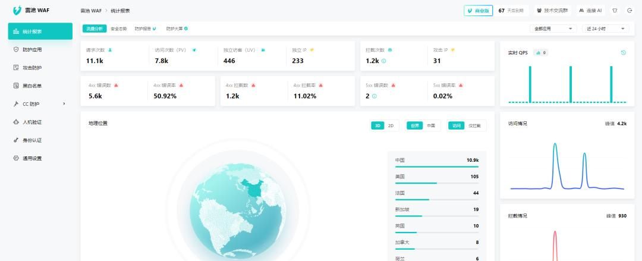Image resolution: width=642 pixels, height=261 pixels.
Task: Show only blocked traffic with 仅拦截
Action: click(474, 125)
